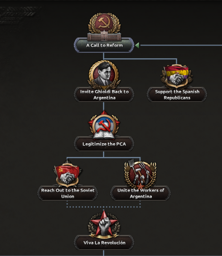Choose Support the Spanish Republicans focus
Viewport: 222px width, 256px height.
177,95
